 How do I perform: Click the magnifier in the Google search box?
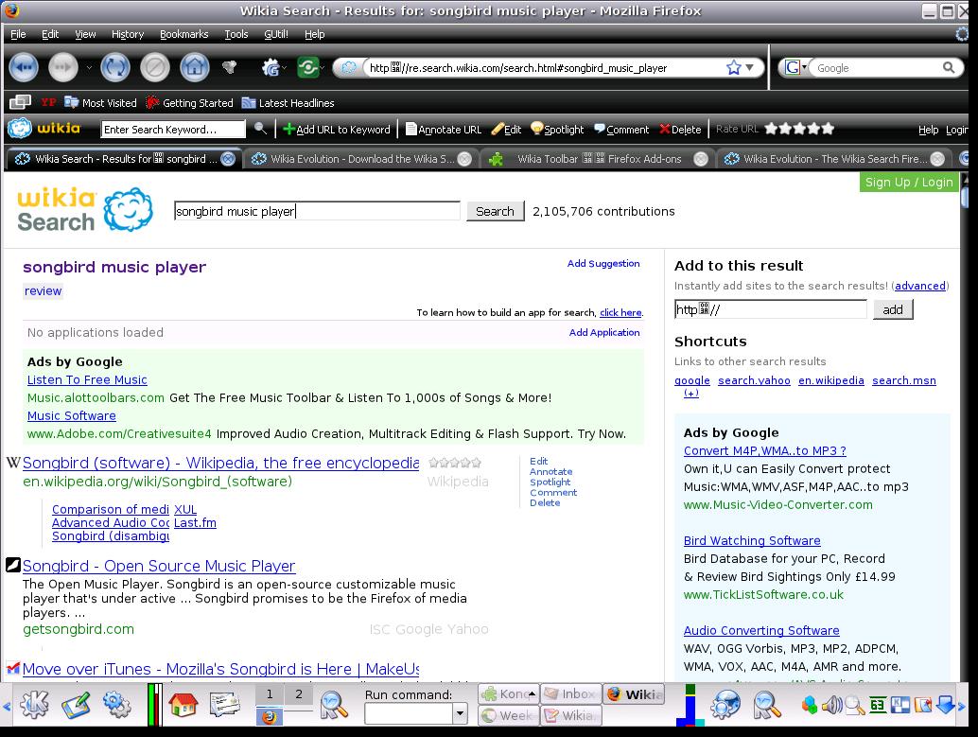pyautogui.click(x=948, y=67)
